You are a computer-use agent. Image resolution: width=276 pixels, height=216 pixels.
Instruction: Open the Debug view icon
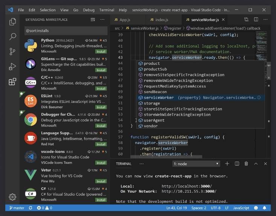pyautogui.click(x=12, y=67)
